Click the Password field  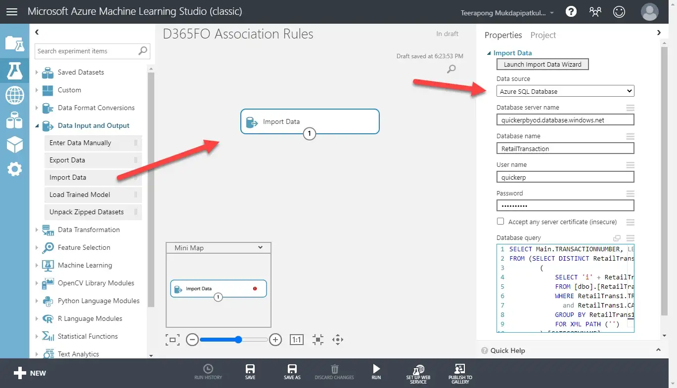[565, 206]
